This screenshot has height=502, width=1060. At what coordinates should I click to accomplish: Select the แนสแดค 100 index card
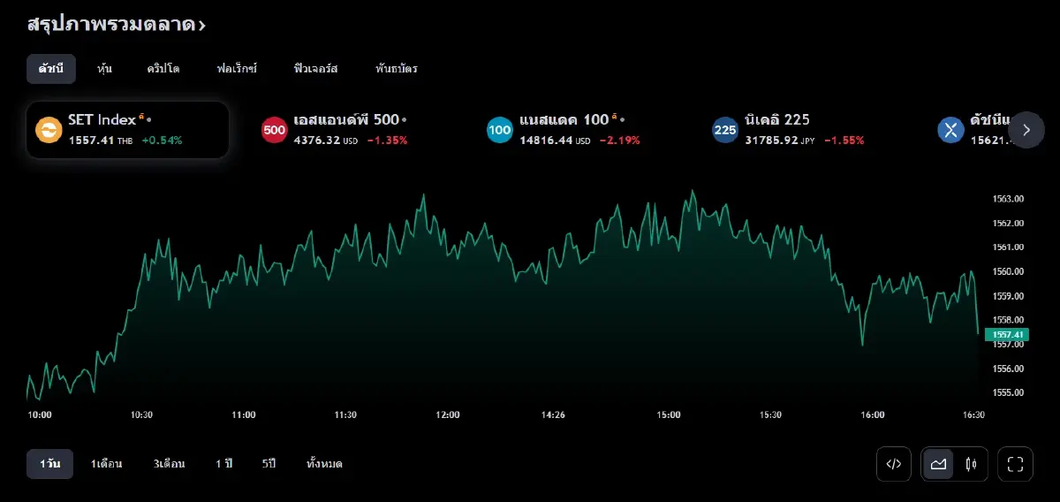tap(579, 130)
